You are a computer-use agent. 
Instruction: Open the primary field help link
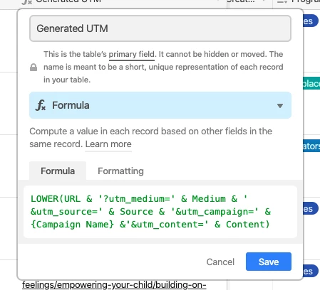tap(132, 54)
